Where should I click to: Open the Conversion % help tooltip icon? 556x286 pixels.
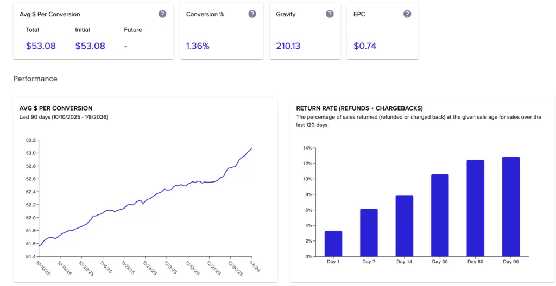coord(252,14)
